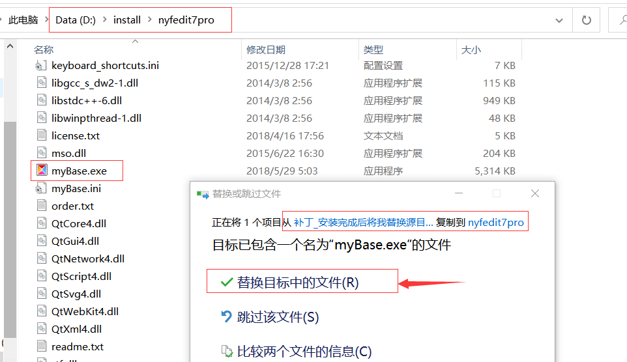Select file name license.txt
The width and height of the screenshot is (627, 362).
pos(76,136)
